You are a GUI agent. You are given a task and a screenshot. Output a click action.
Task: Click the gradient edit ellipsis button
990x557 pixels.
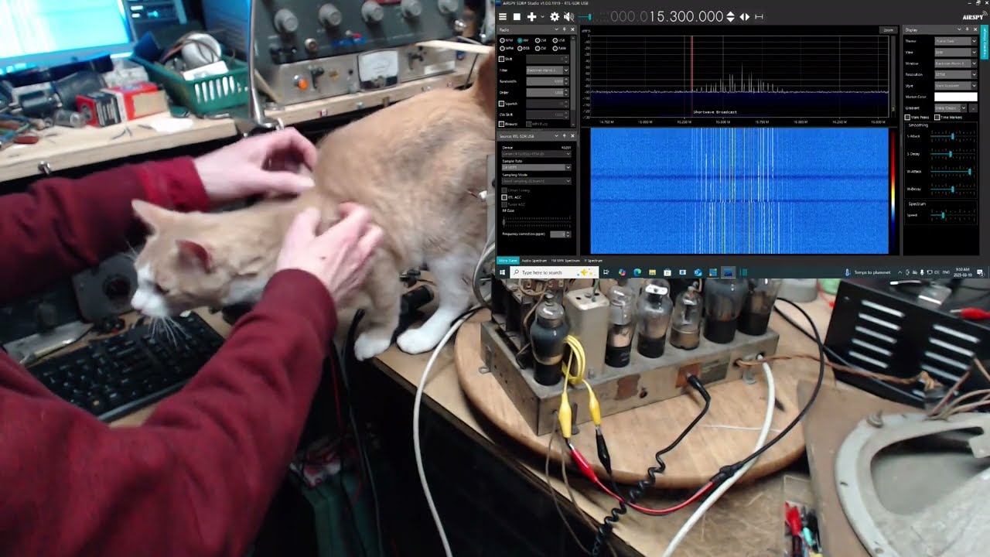click(973, 108)
